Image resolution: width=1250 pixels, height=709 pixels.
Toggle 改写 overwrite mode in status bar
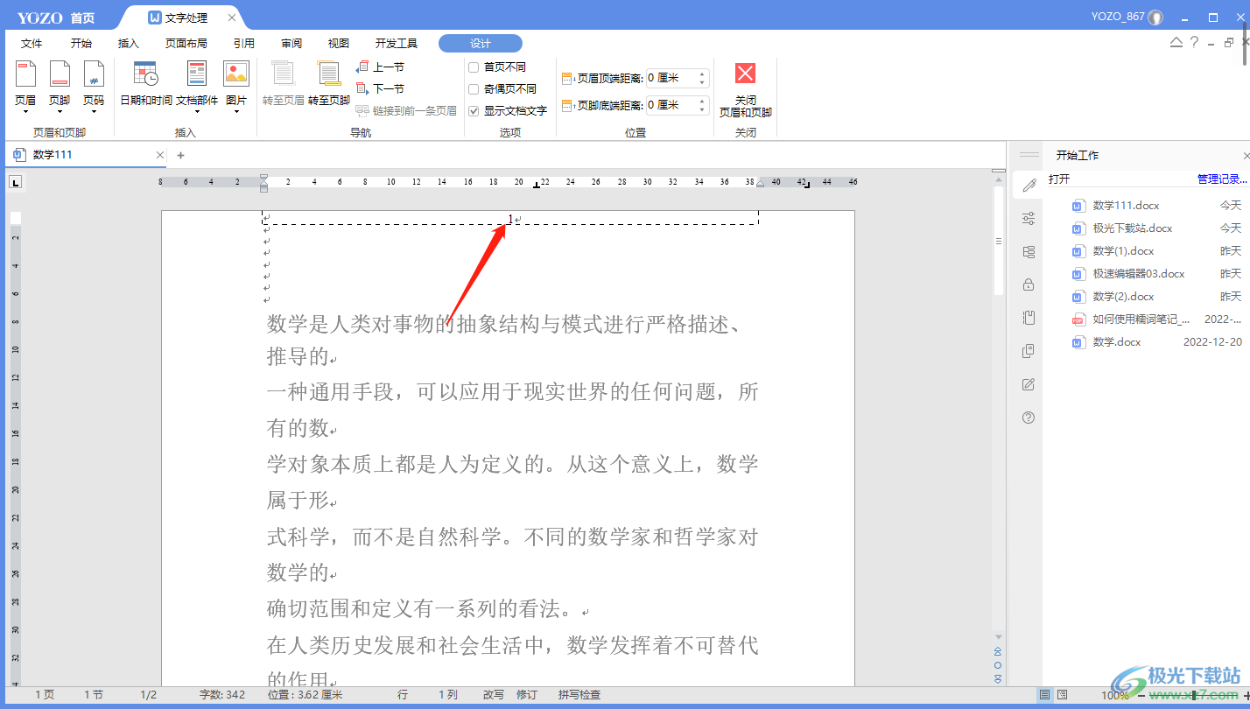point(493,695)
